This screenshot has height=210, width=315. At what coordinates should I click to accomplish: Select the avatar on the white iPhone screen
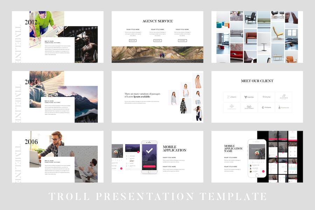click(x=257, y=154)
